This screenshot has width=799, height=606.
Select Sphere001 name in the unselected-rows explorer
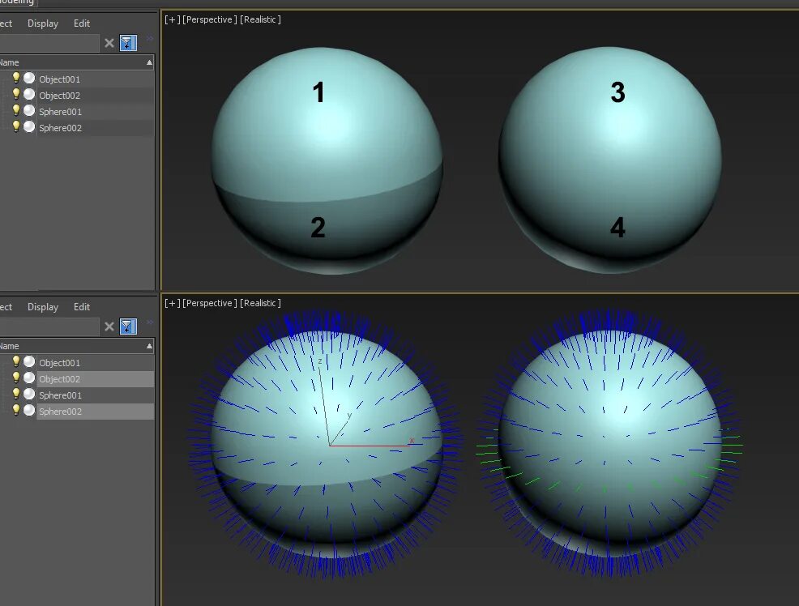(x=60, y=112)
